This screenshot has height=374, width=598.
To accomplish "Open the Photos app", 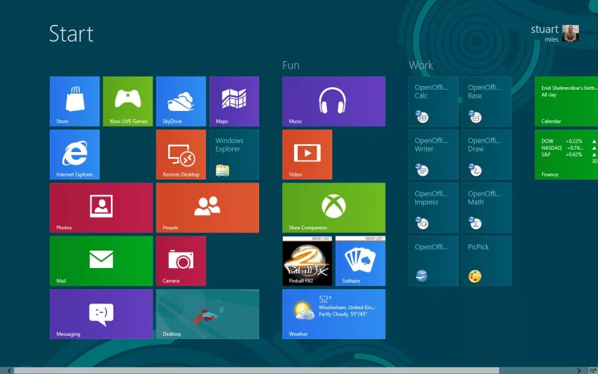I will pos(100,208).
